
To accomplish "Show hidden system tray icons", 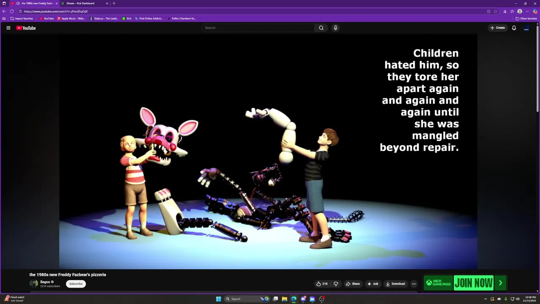I will (485, 299).
